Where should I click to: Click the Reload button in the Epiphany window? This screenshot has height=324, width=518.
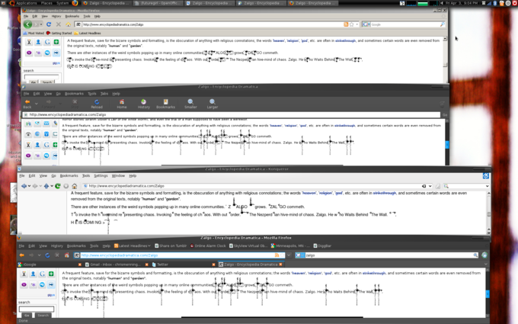97,104
